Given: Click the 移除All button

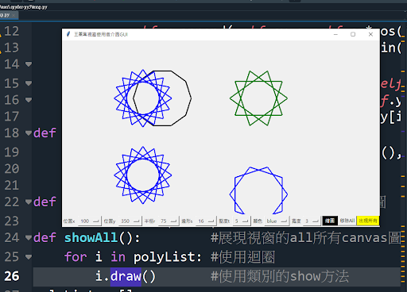Looking at the screenshot, I should [x=347, y=221].
